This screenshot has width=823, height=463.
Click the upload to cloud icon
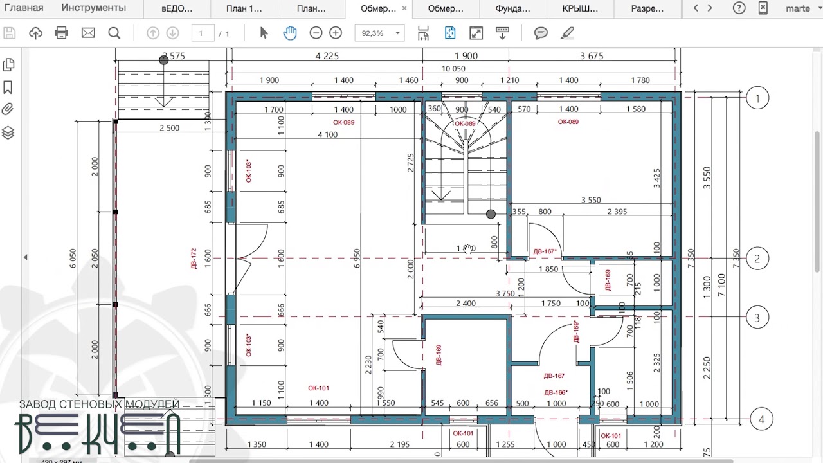pyautogui.click(x=35, y=33)
